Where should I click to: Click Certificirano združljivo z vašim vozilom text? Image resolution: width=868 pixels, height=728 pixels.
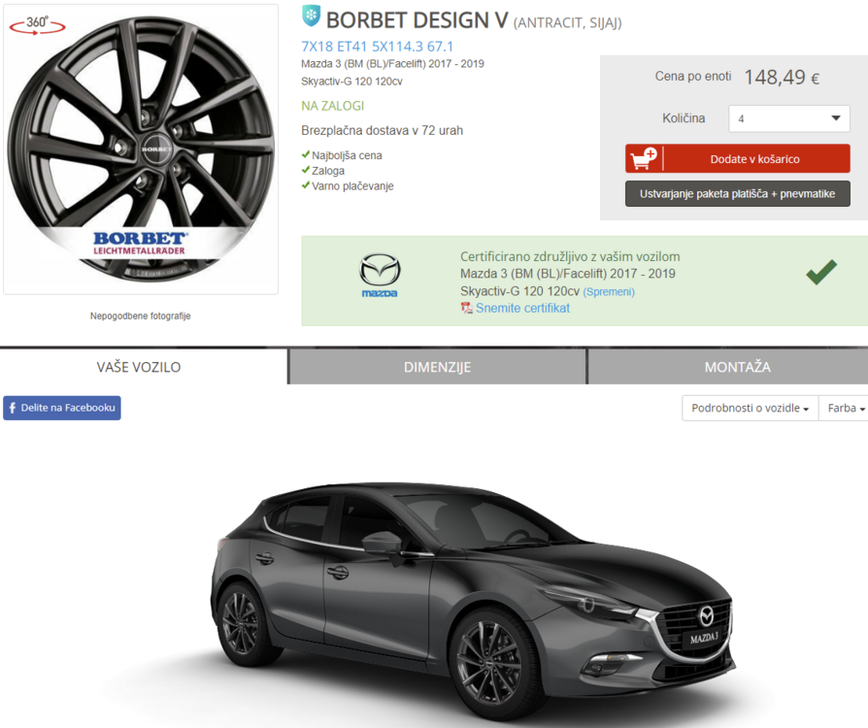570,257
